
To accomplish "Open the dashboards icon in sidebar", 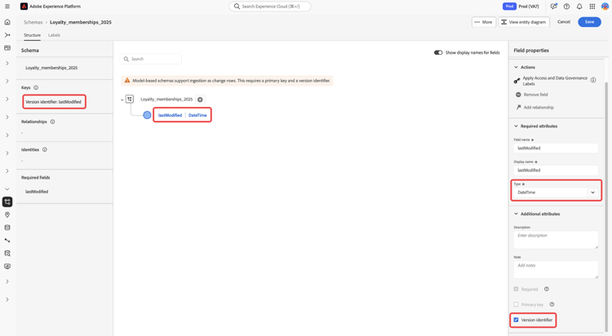I will [7, 48].
